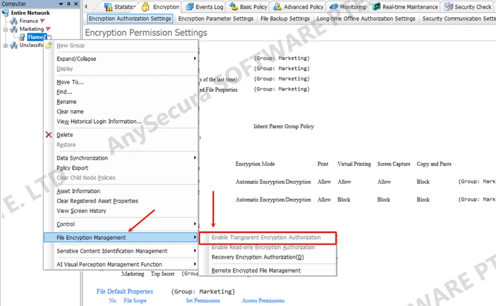Select Enable Transparent Encryption Authorization
The image size is (496, 306).
[267, 238]
